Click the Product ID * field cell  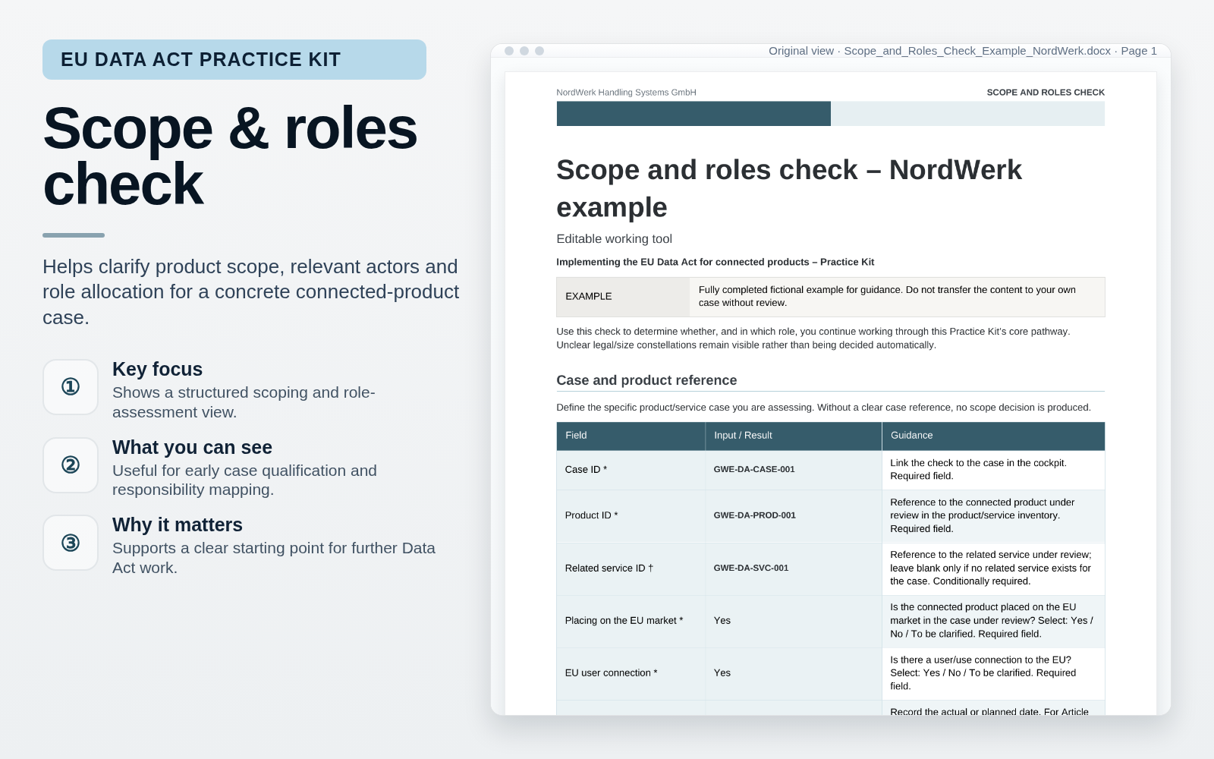631,515
